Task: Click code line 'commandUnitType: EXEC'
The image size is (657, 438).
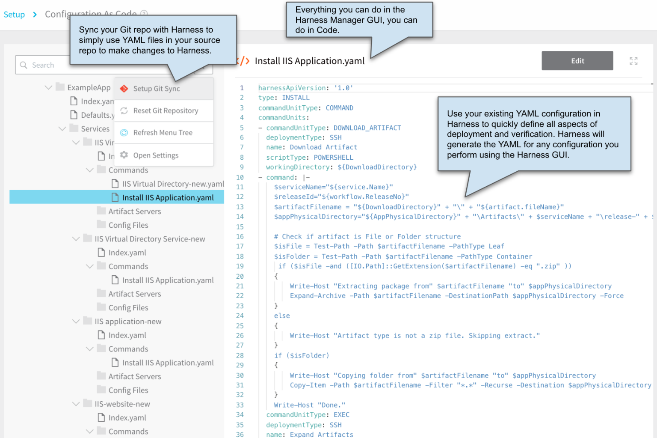Action: 308,414
